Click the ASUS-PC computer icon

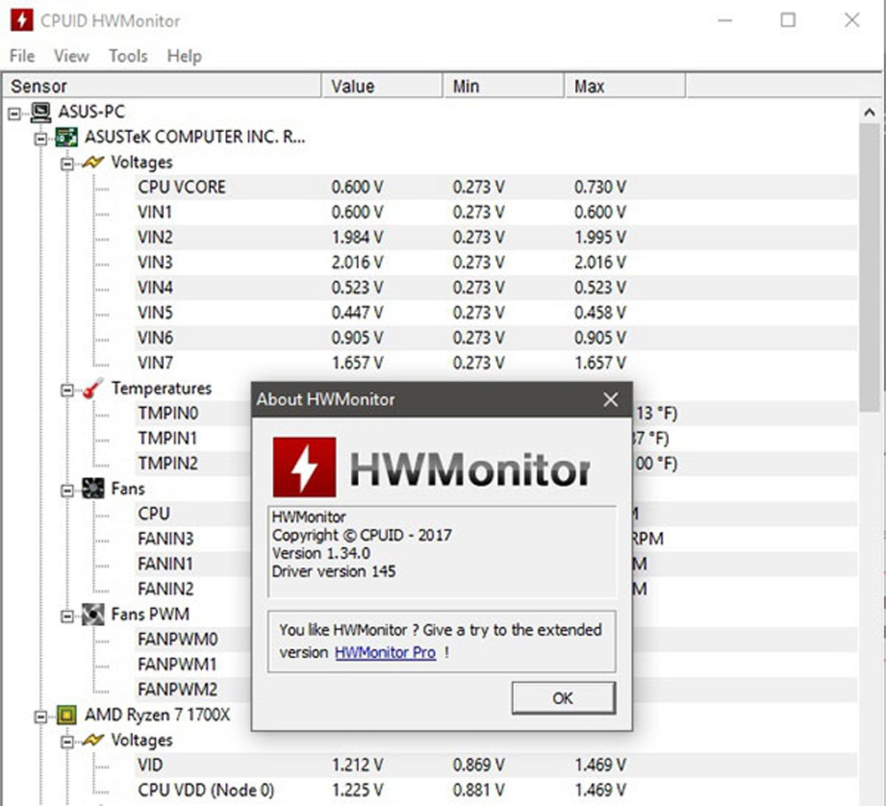[41, 112]
